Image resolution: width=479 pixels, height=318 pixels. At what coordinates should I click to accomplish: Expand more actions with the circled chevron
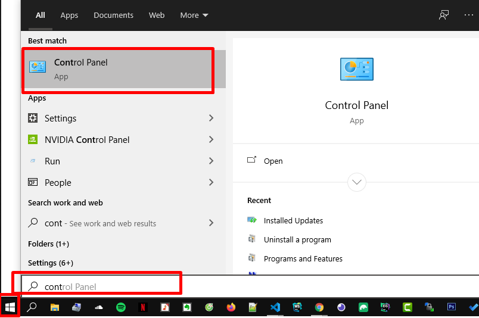(357, 182)
